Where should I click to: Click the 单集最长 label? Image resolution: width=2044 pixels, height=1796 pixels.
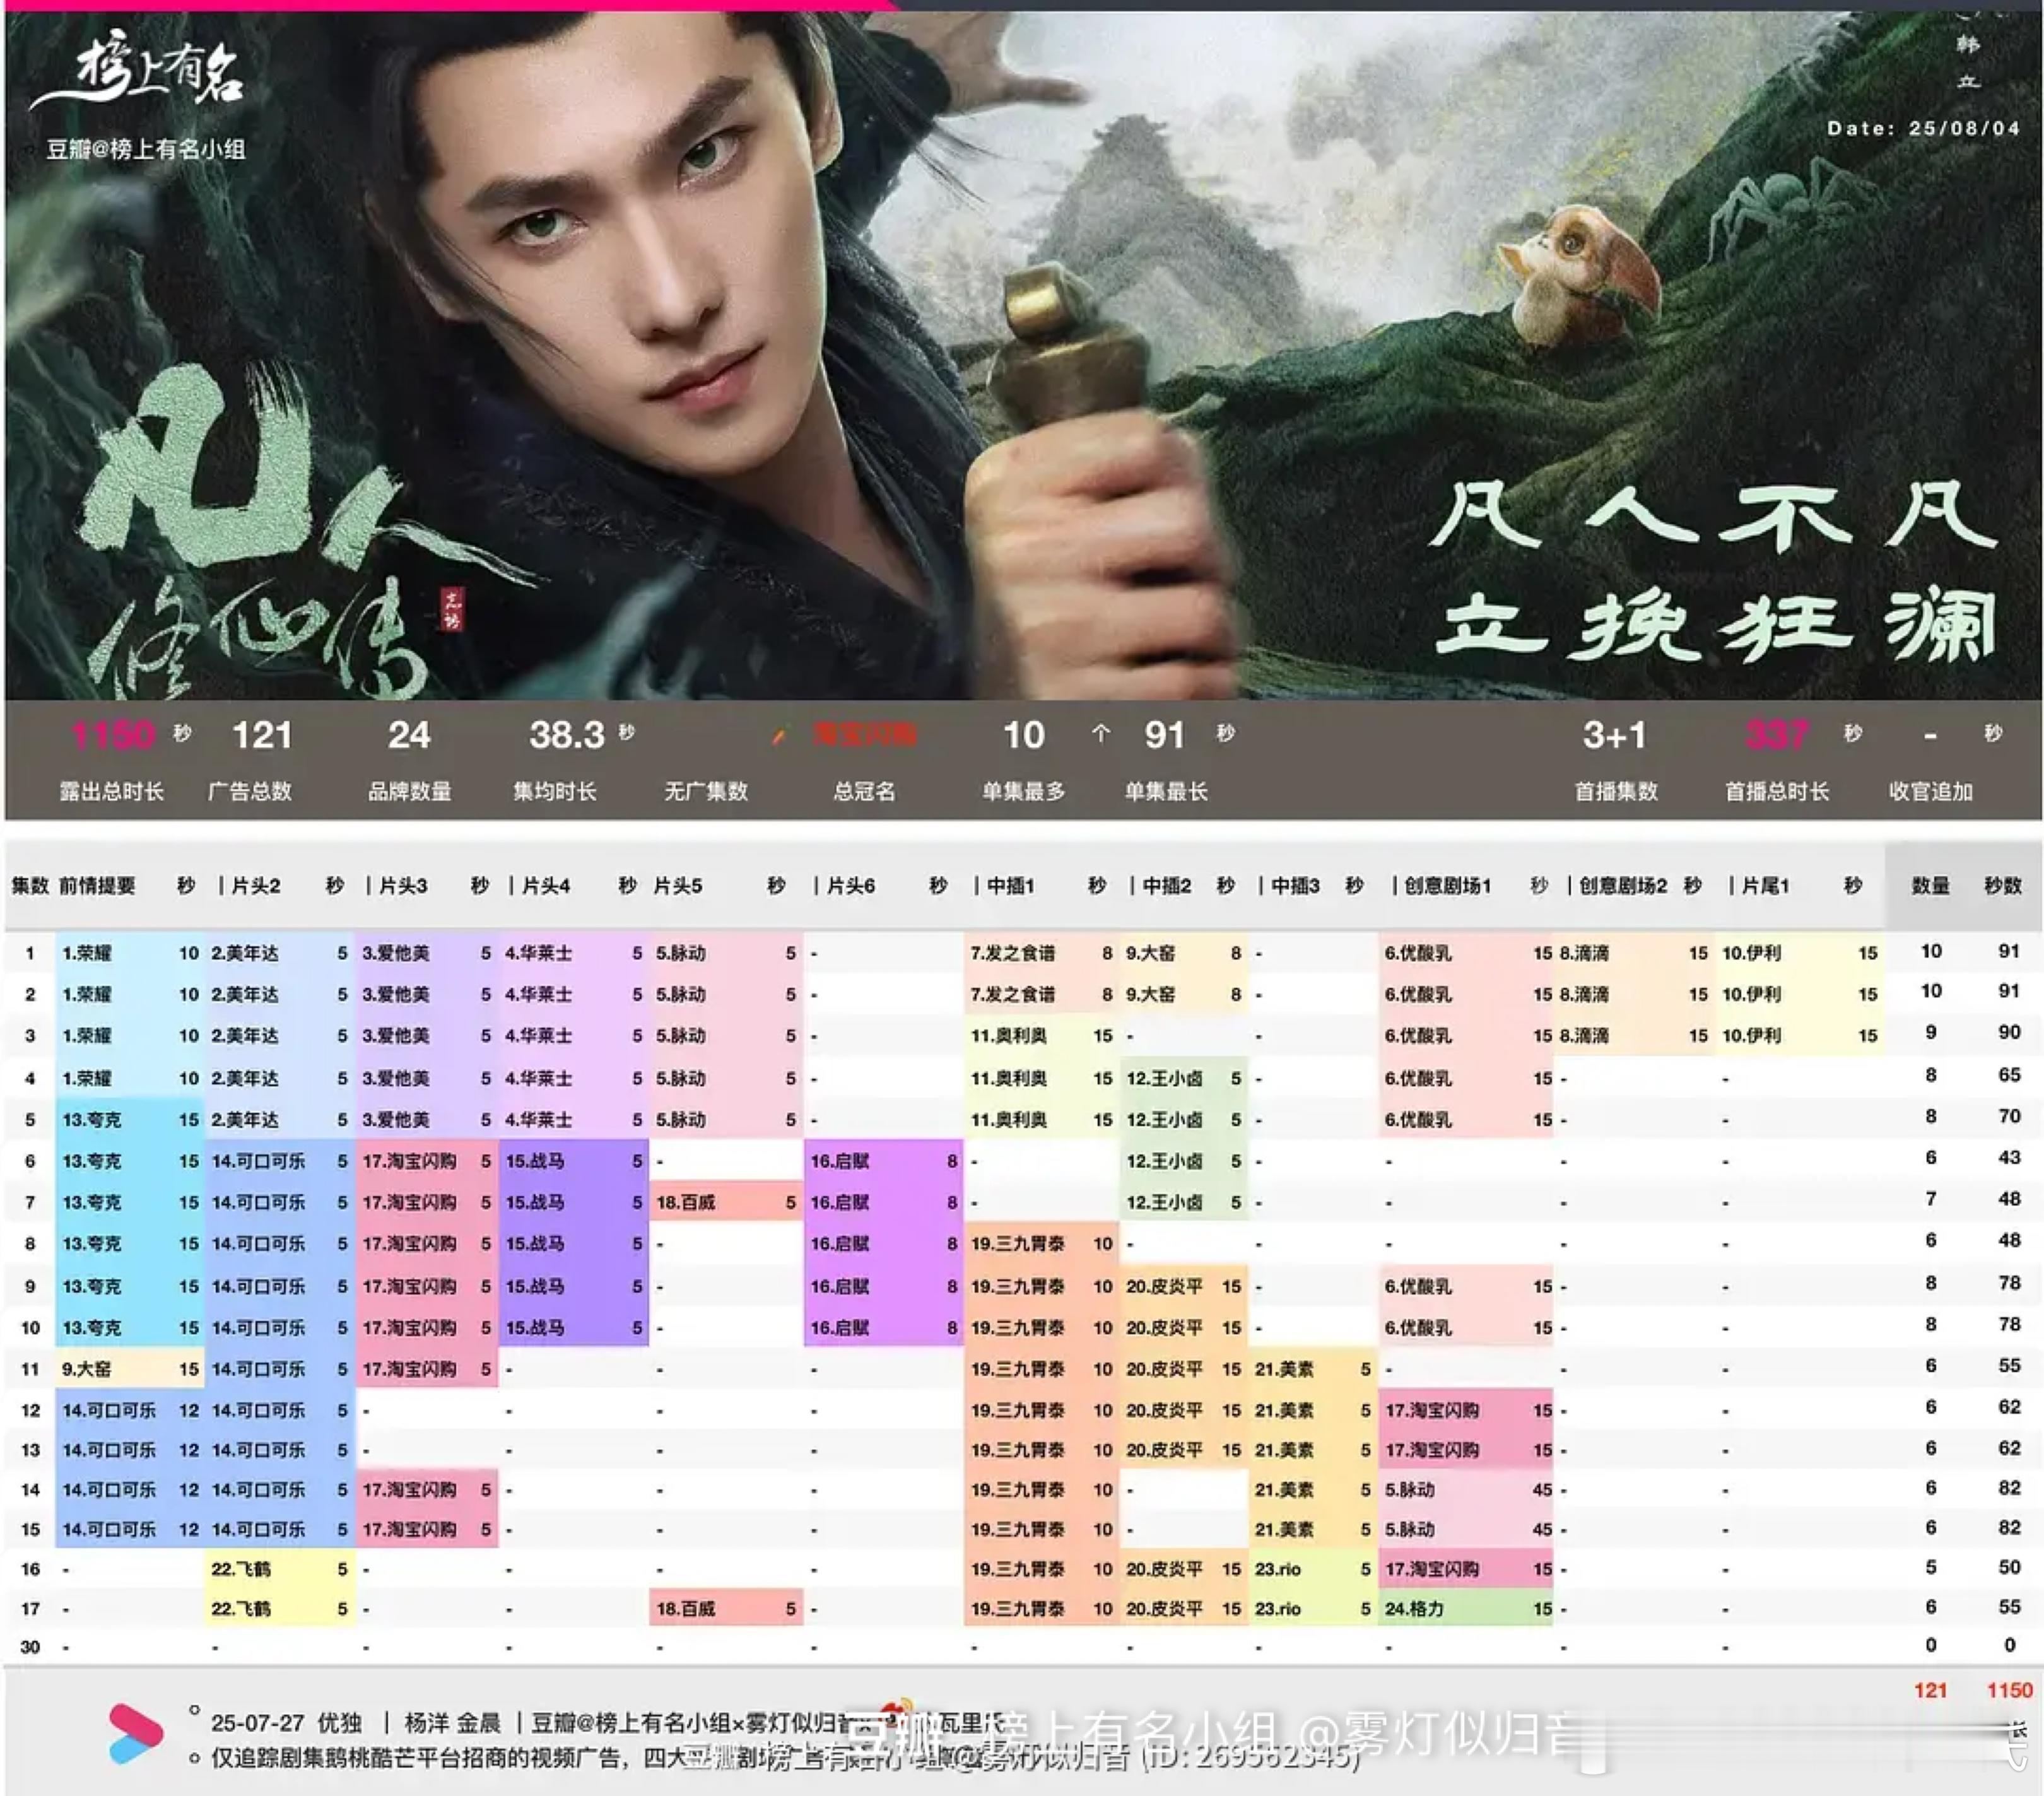point(1166,791)
